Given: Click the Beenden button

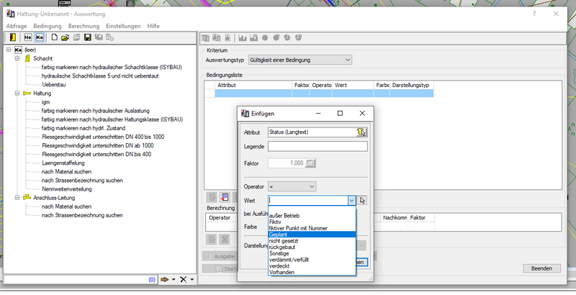Looking at the screenshot, I should [x=541, y=268].
